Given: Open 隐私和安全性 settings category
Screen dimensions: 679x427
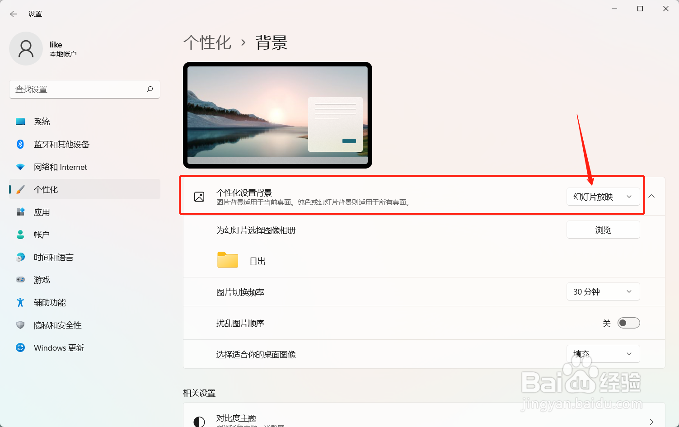Looking at the screenshot, I should pyautogui.click(x=84, y=325).
